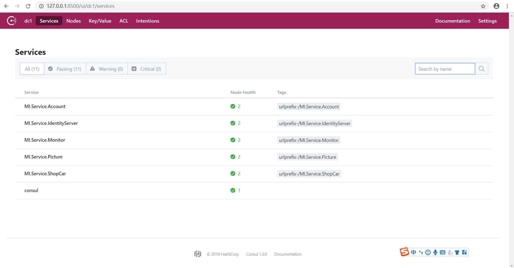Click the urlprefix-/MI.Service.ShopCar tag
Screen dimensions: 514x268
coord(309,174)
